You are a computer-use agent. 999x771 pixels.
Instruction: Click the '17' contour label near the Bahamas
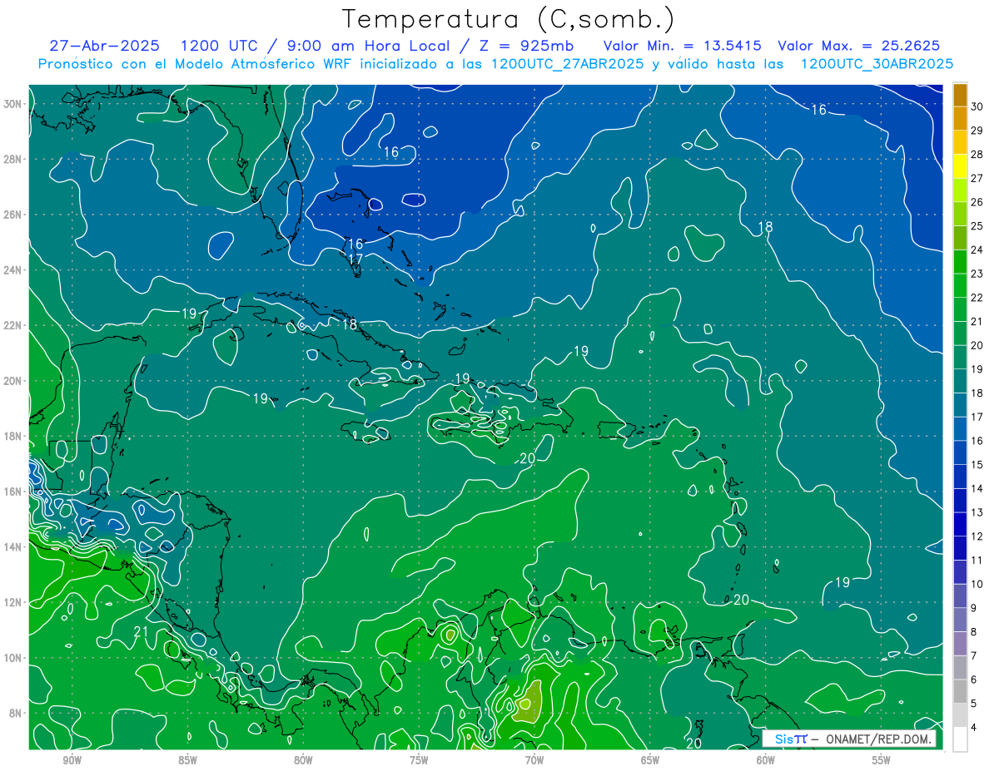355,260
